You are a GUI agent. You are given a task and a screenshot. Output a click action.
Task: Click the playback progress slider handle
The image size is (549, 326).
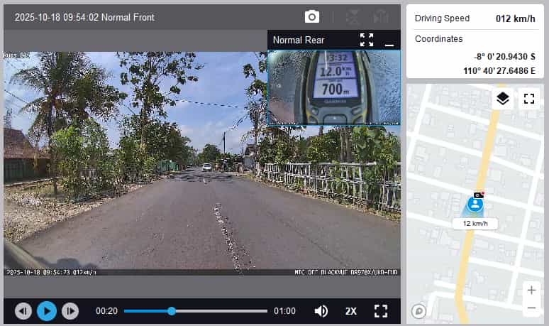172,310
